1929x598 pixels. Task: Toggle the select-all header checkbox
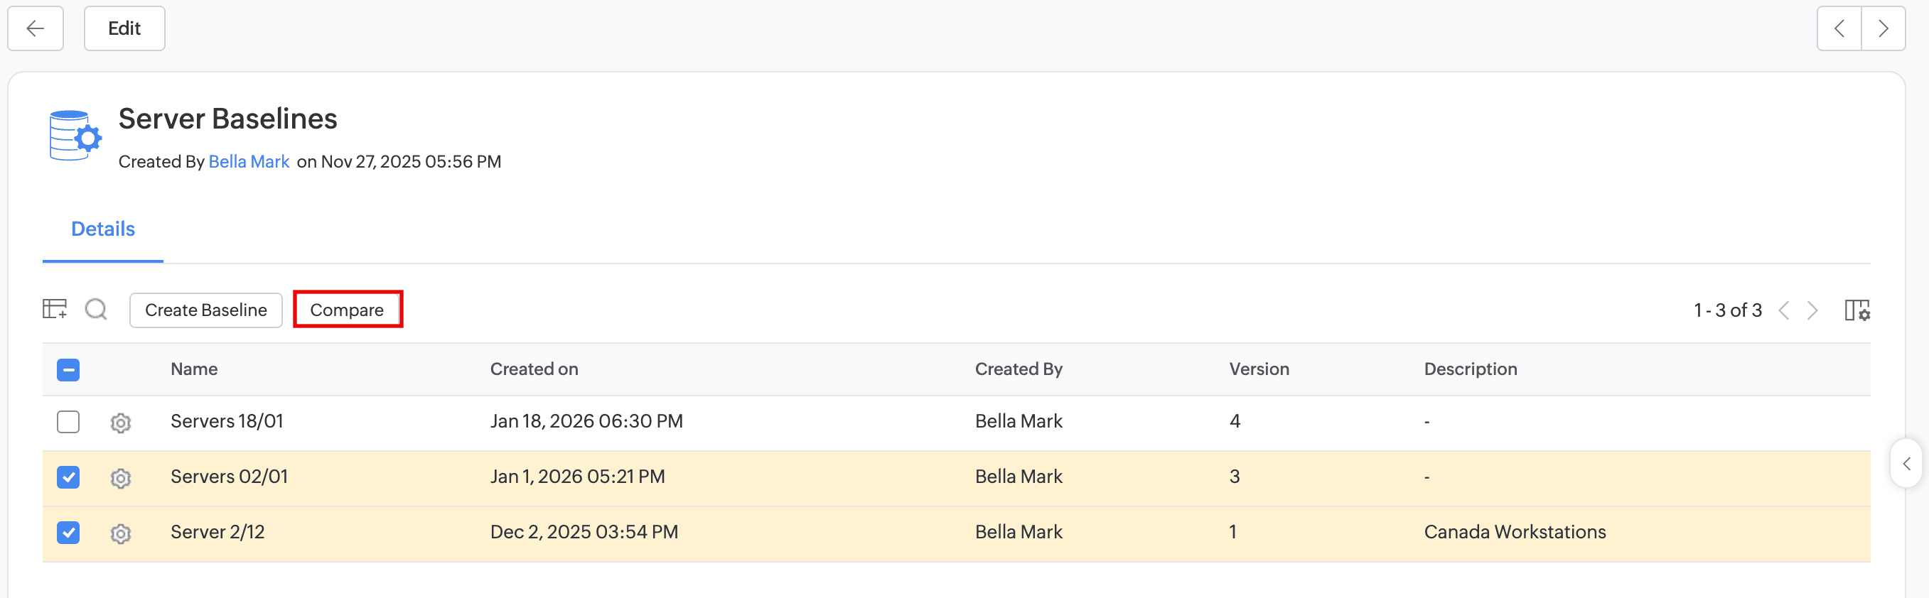click(68, 370)
